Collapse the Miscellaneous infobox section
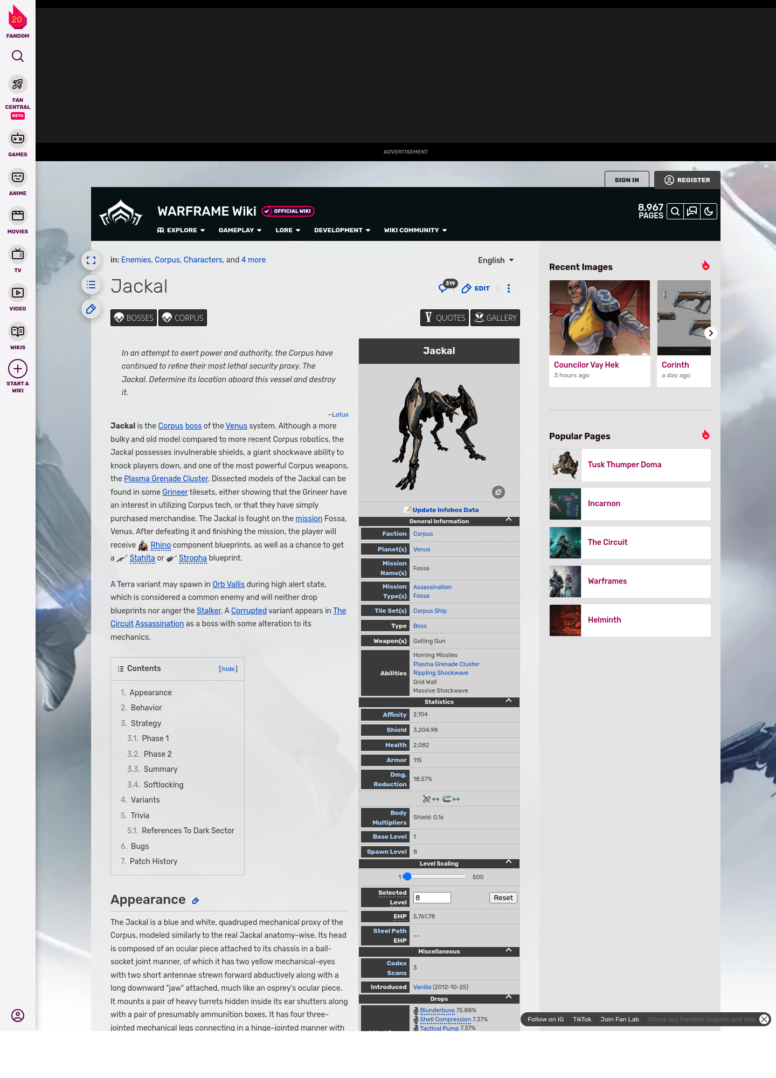The image size is (776, 1078). [x=508, y=950]
